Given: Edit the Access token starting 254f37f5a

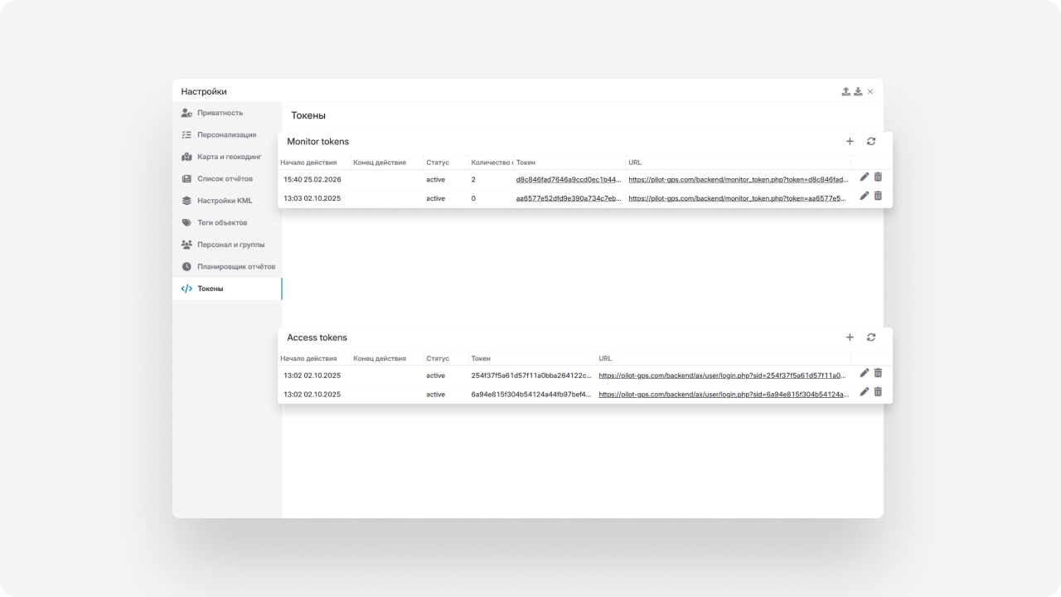Looking at the screenshot, I should click(x=865, y=373).
